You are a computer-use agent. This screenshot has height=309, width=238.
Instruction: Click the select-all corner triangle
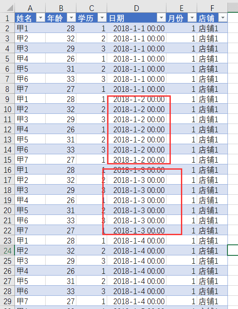[10, 8]
